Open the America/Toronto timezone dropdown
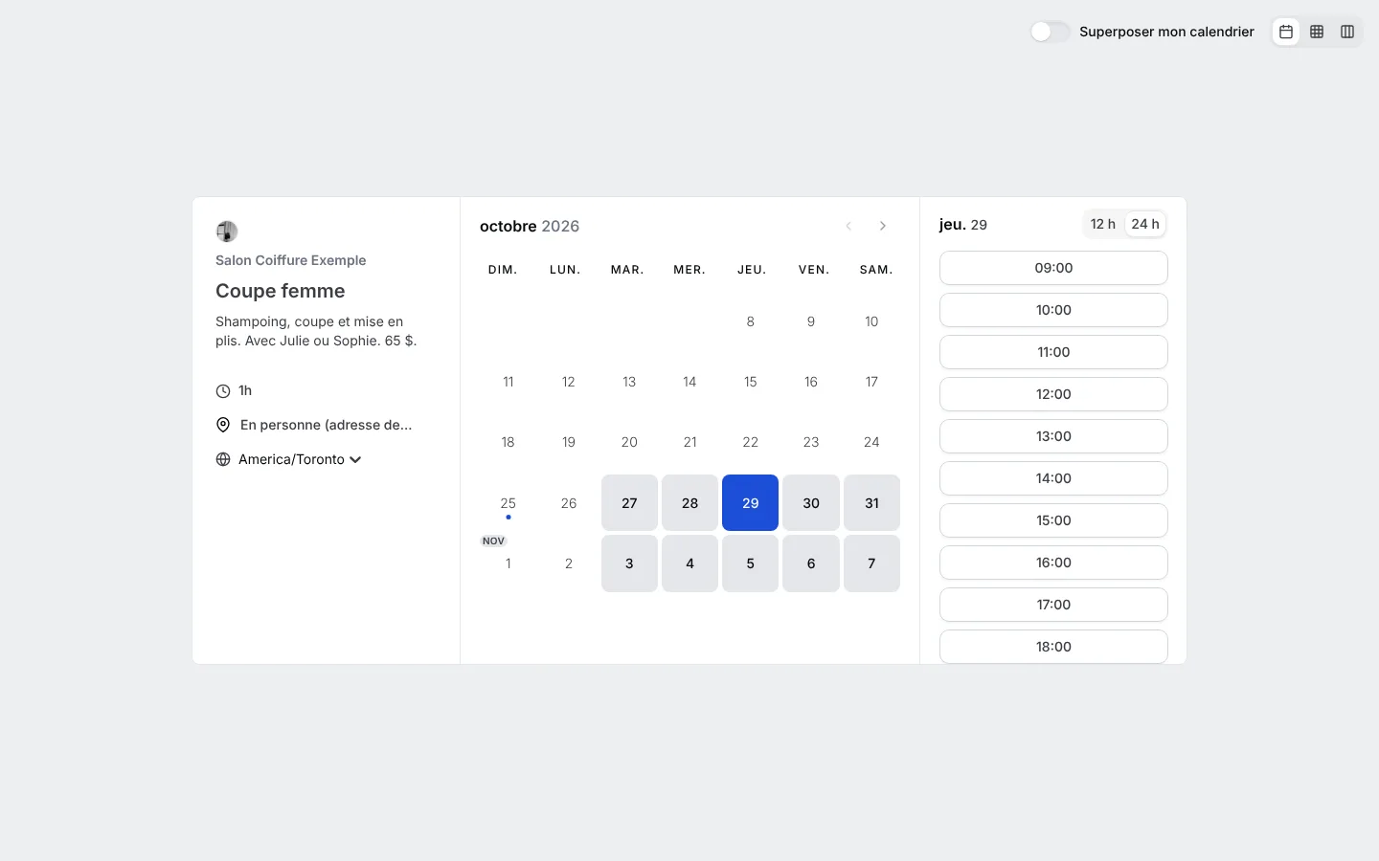1379x861 pixels. point(300,459)
